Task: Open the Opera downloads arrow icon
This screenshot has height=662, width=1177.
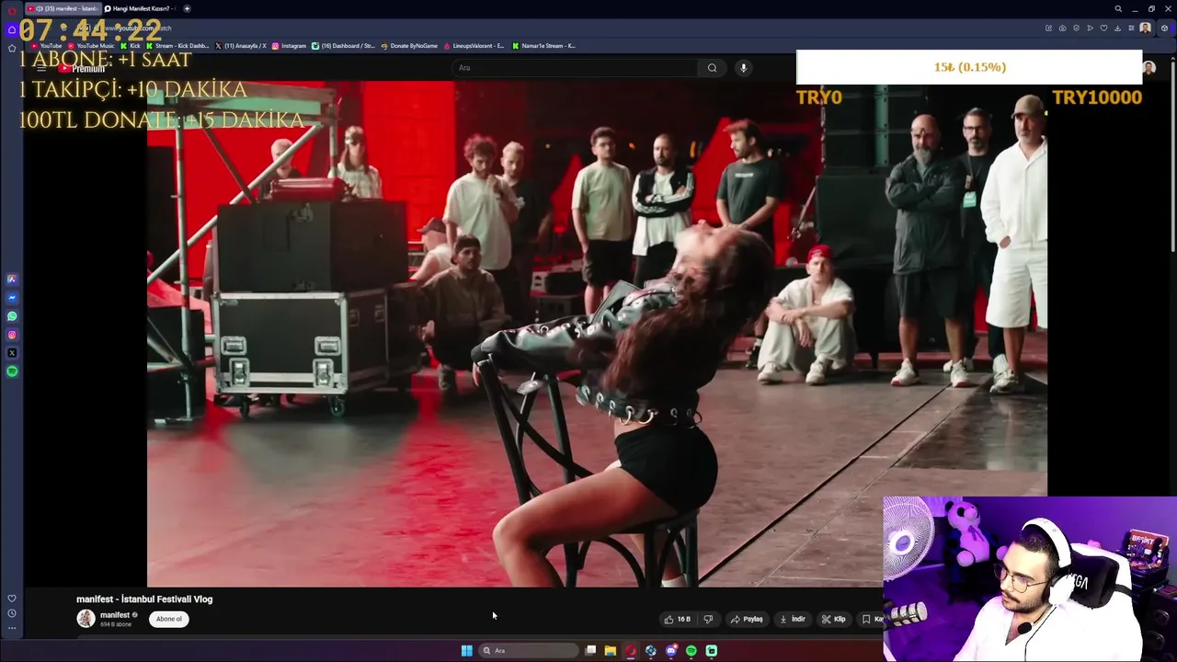Action: [x=1117, y=29]
